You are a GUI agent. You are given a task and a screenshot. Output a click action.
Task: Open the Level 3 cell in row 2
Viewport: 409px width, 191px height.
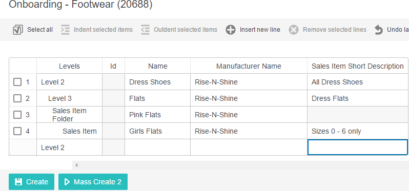pyautogui.click(x=69, y=98)
